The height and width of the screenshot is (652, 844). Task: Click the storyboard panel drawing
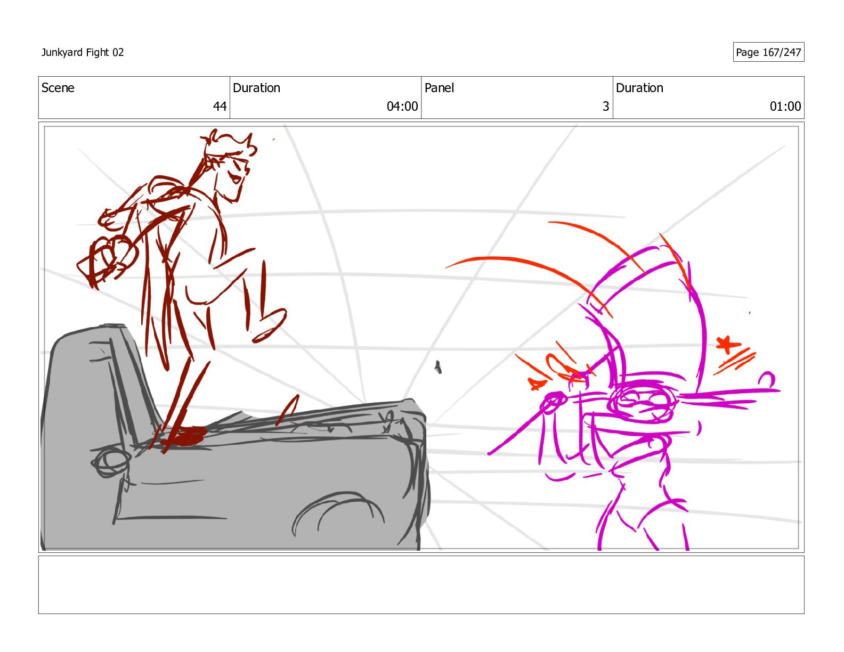click(x=421, y=337)
